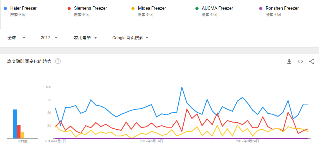Click the red dot for Siemens Freezer
The width and height of the screenshot is (319, 147).
coord(69,8)
